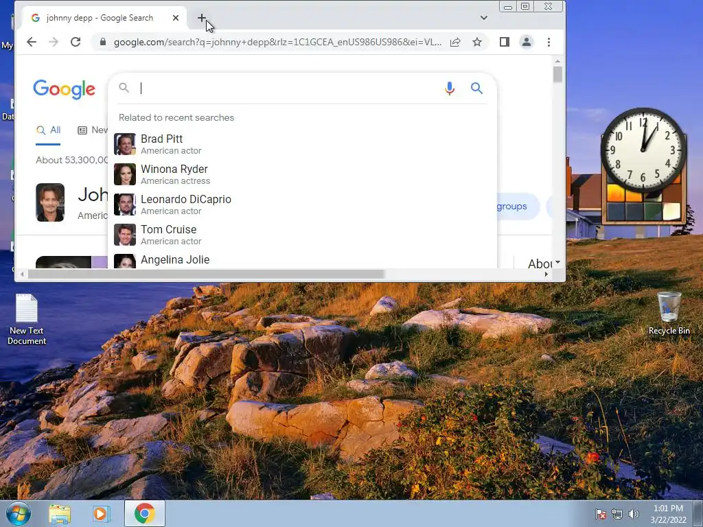This screenshot has height=527, width=703.
Task: Submit search with blue magnifier
Action: [476, 89]
